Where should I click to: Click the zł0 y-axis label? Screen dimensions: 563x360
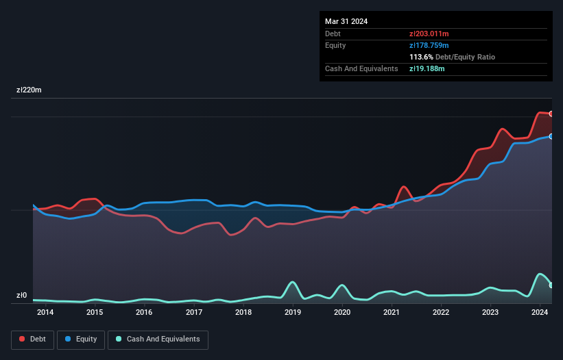click(21, 296)
